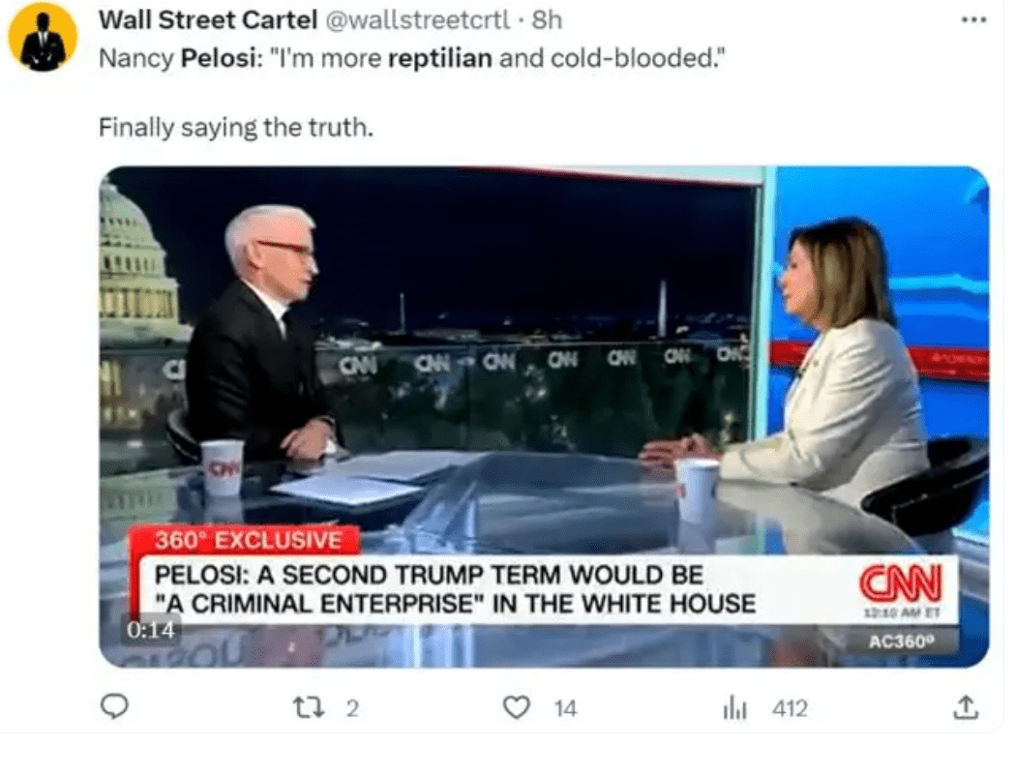Viewport: 1016px width, 776px height.
Task: Open view analytics bar chart icon
Action: 734,708
